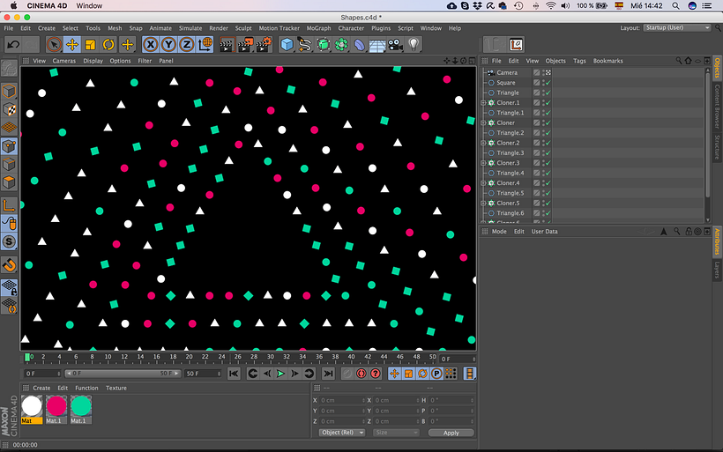Expand the Cloner object tree
This screenshot has width=723, height=452.
click(483, 123)
